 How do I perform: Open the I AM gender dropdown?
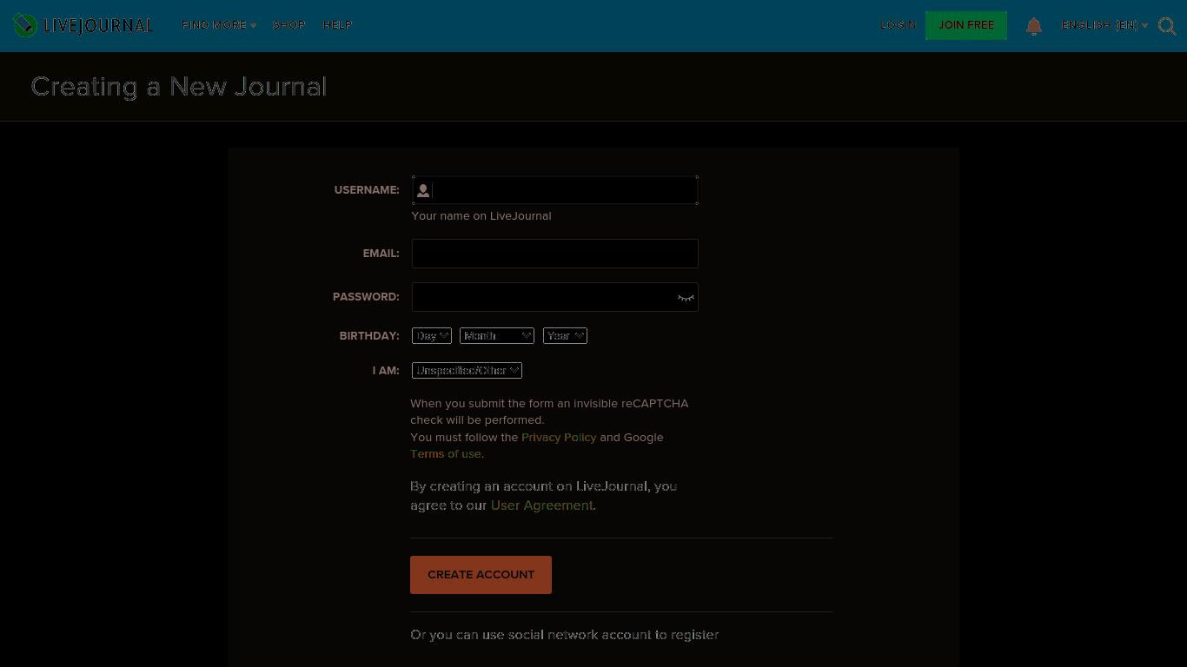[x=467, y=371]
